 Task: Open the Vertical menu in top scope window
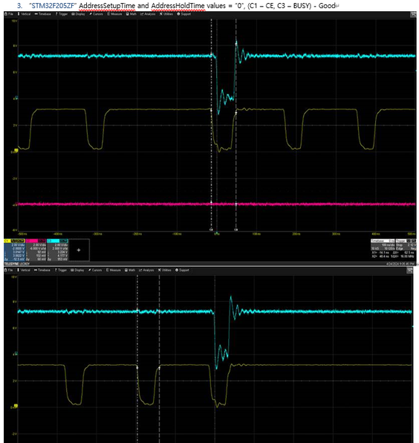(x=24, y=14)
